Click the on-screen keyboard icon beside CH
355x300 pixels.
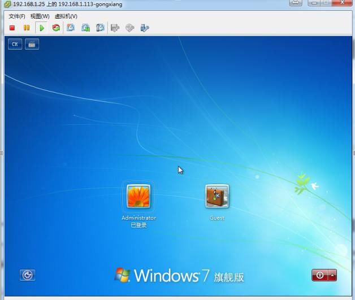click(32, 44)
